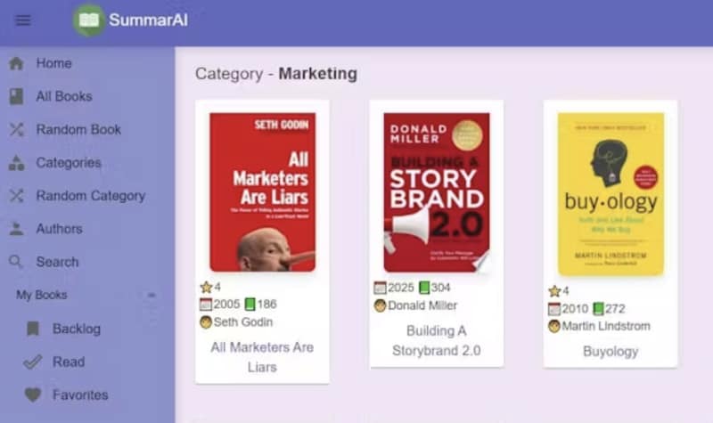Viewport: 713px width, 423px height.
Task: Open the Random Category menu item
Action: coord(90,196)
